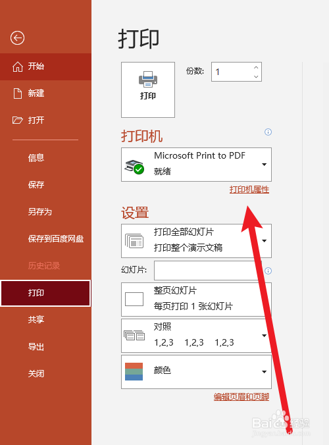The image size is (329, 445).
Task: Choose 另存为 from the sidebar
Action: pos(45,211)
